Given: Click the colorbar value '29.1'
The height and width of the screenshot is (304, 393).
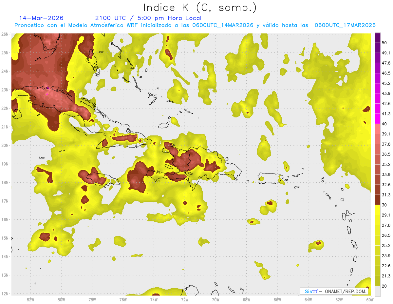Looking at the screenshot, I should coord(386,215).
